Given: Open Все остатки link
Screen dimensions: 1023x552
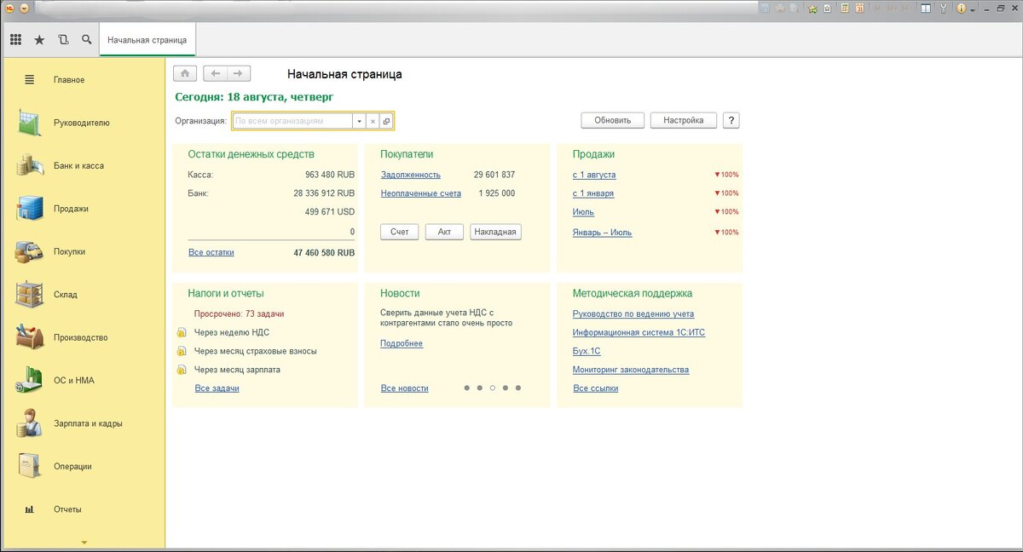Looking at the screenshot, I should [x=211, y=252].
